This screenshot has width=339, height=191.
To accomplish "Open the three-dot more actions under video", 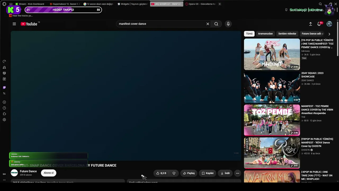I will click(x=238, y=173).
